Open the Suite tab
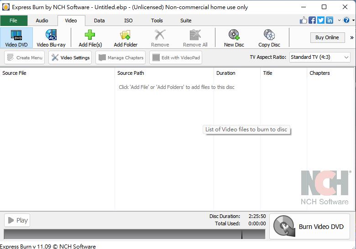 [x=186, y=21]
